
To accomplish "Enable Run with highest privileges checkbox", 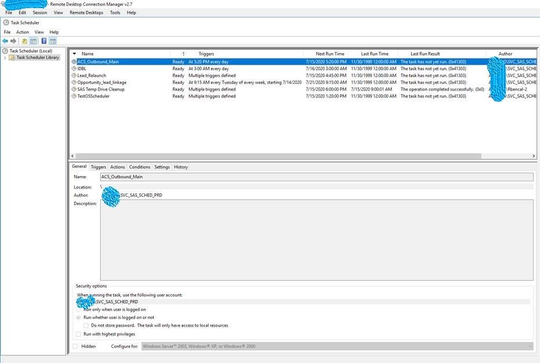I will [79, 334].
